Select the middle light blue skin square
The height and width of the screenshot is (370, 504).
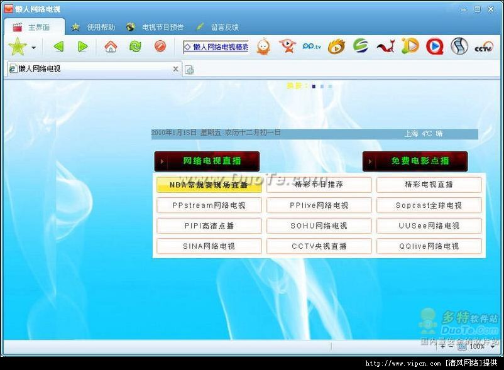(x=322, y=87)
